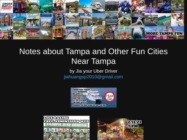Open the Zoo entrance sign photo
The width and height of the screenshot is (187, 140).
pyautogui.click(x=7, y=20)
